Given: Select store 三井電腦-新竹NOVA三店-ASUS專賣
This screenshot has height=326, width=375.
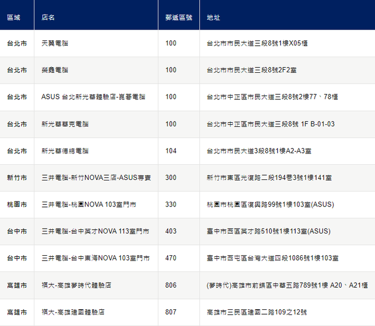Looking at the screenshot, I should (96, 177).
